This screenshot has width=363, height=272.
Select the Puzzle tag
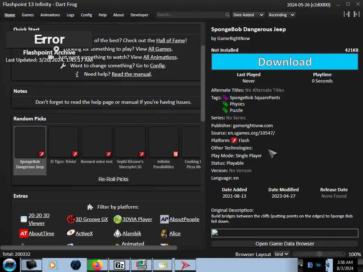click(x=236, y=110)
